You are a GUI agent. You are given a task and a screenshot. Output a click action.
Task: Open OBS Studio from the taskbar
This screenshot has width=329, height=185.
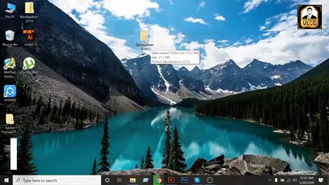coord(210,180)
